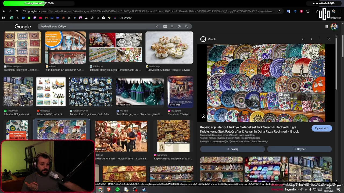344x193 pixels.
Task: Open the Gmail bookmark
Action: coord(46,18)
